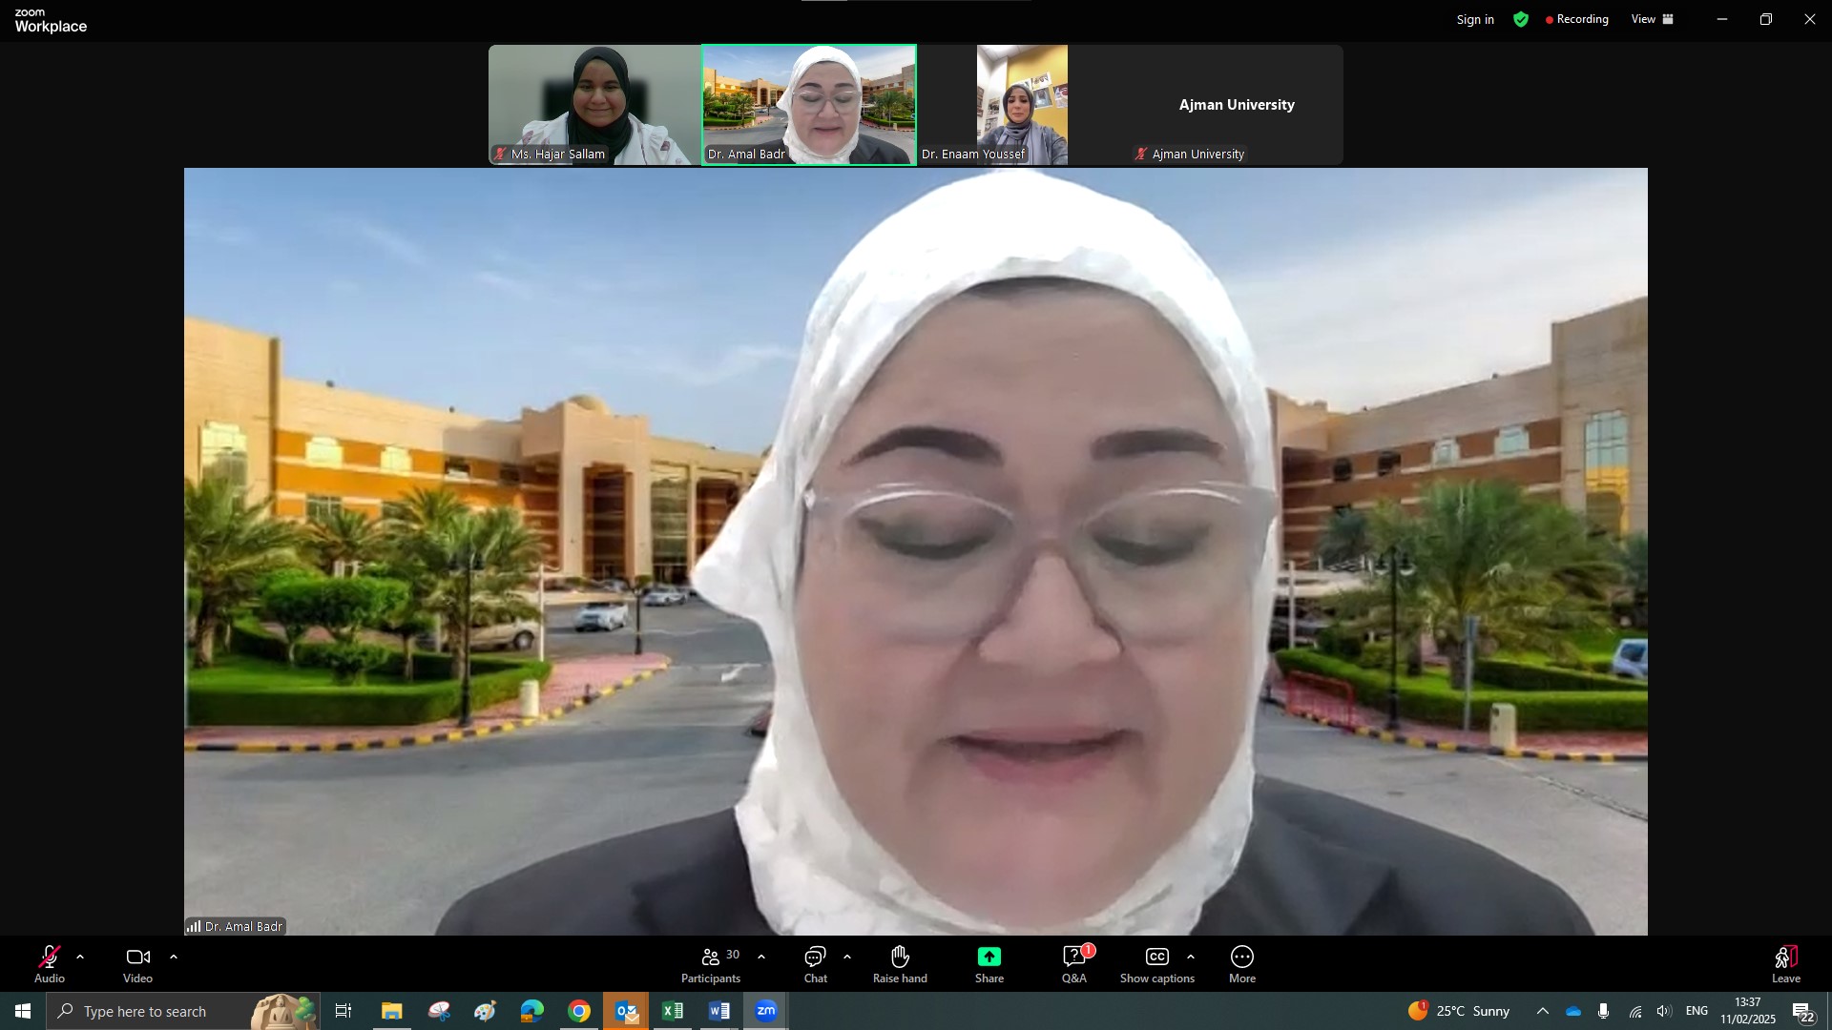1832x1030 pixels.
Task: Expand the Chat options arrow
Action: 847,957
